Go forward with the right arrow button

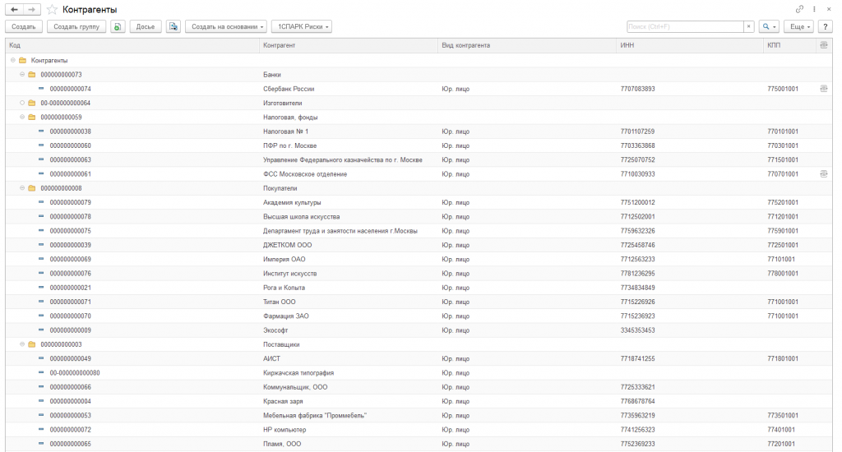(32, 10)
